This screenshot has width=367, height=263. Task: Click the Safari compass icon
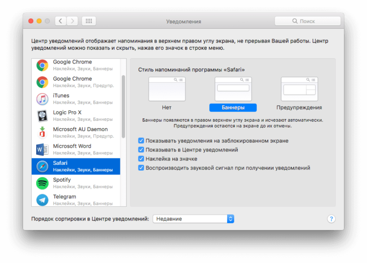coord(43,166)
